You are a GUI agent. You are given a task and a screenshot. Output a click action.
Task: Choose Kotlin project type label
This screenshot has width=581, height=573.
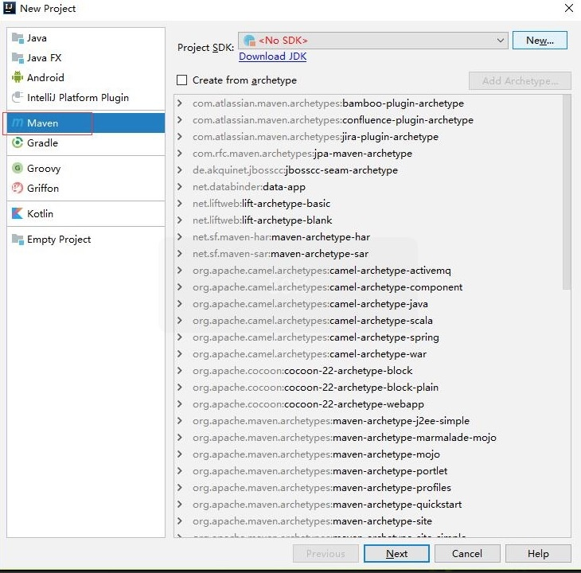[40, 214]
